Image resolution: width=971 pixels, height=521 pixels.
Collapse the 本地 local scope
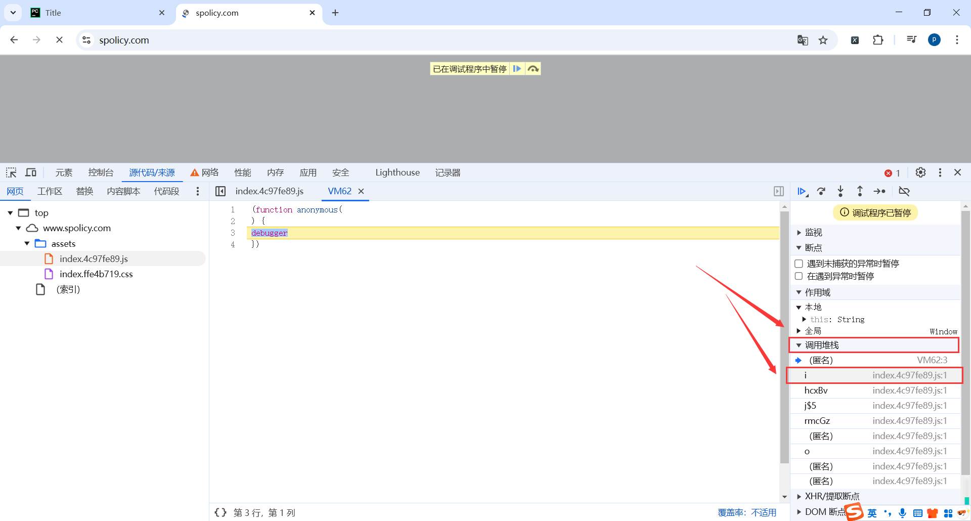point(799,308)
